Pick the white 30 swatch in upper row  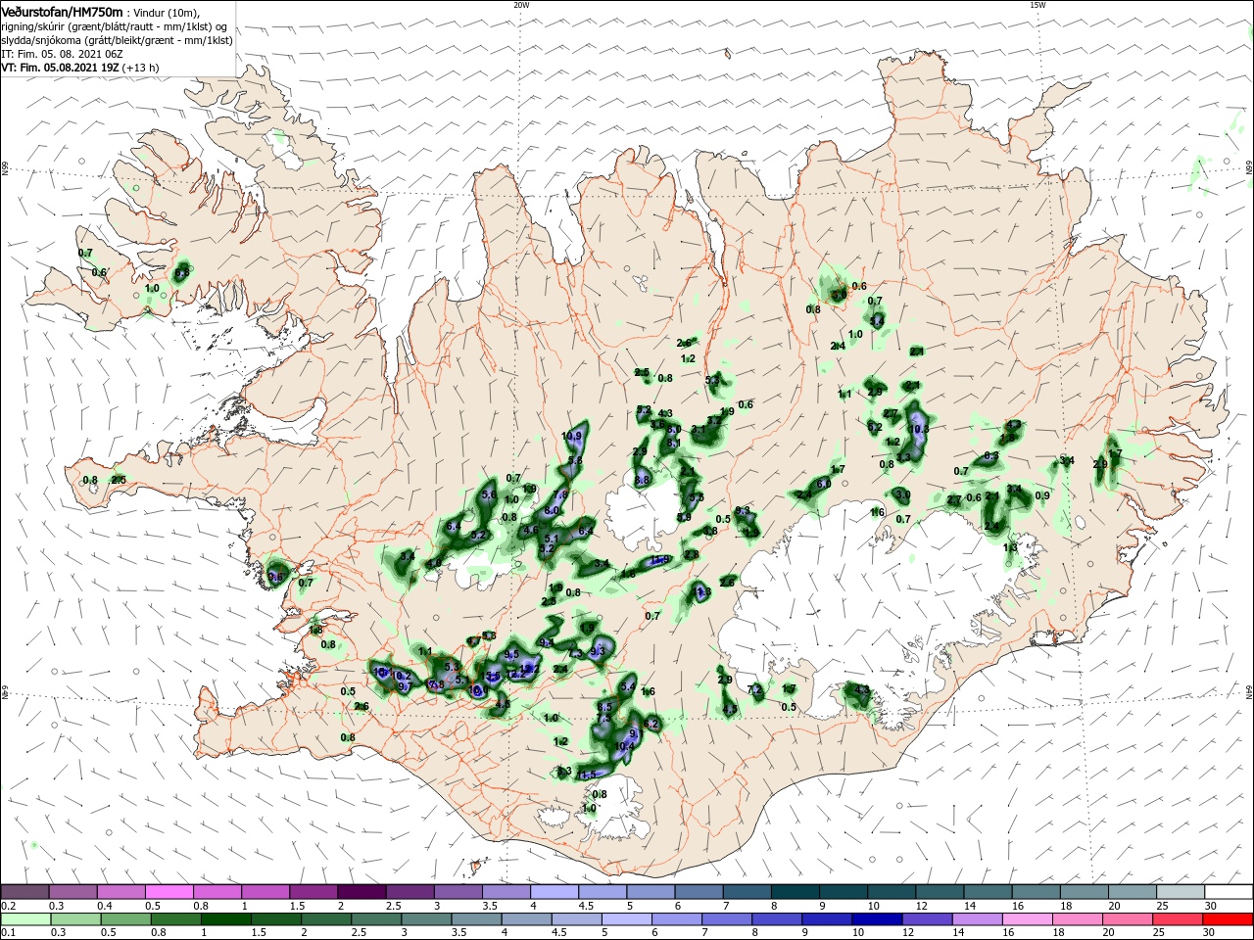1229,891
